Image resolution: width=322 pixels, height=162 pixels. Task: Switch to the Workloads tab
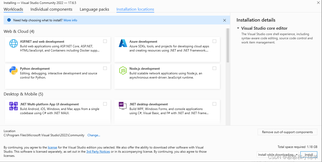pos(13,9)
